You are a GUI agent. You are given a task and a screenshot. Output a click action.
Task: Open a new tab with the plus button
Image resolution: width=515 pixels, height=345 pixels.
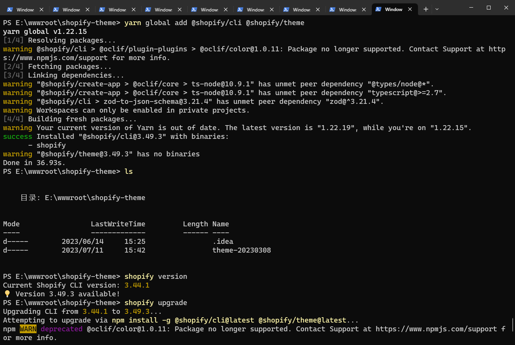[426, 10]
